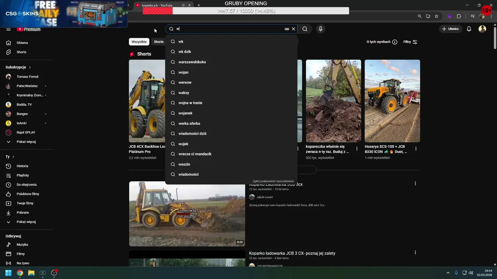Open Pobrane downloads
497x279 pixels.
click(x=26, y=213)
